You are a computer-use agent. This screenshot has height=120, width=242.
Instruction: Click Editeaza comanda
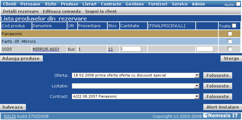coord(62,12)
